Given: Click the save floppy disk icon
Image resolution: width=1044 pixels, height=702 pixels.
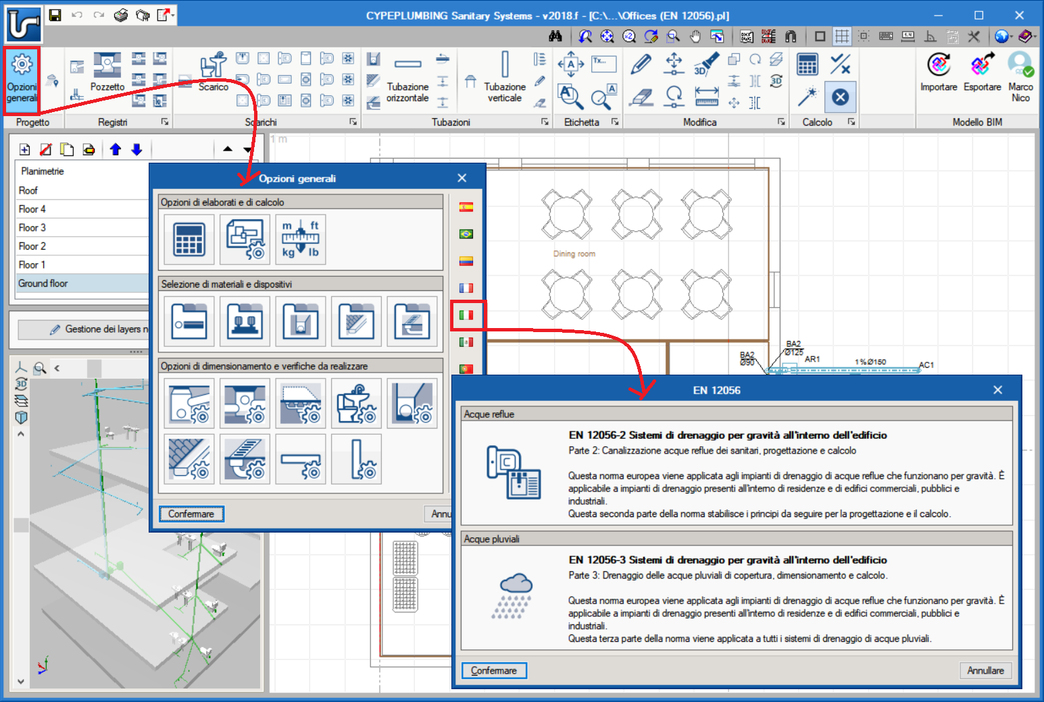Looking at the screenshot, I should tap(55, 15).
